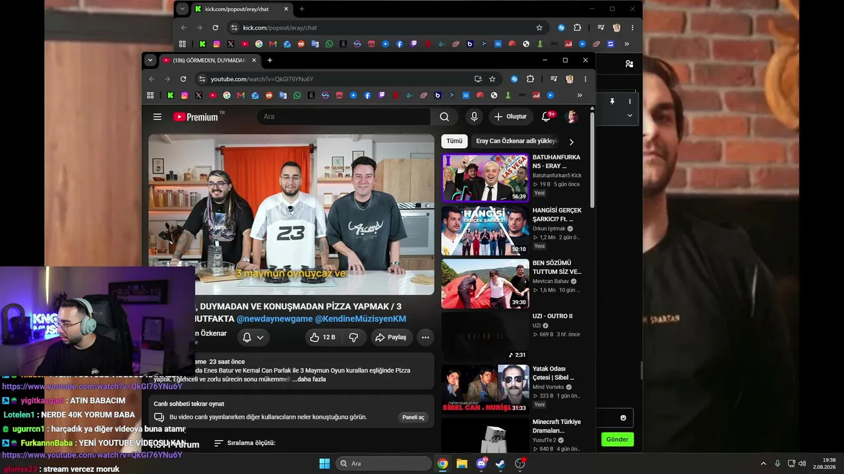Select the kick.com/popout/eray/chat tab

241,9
